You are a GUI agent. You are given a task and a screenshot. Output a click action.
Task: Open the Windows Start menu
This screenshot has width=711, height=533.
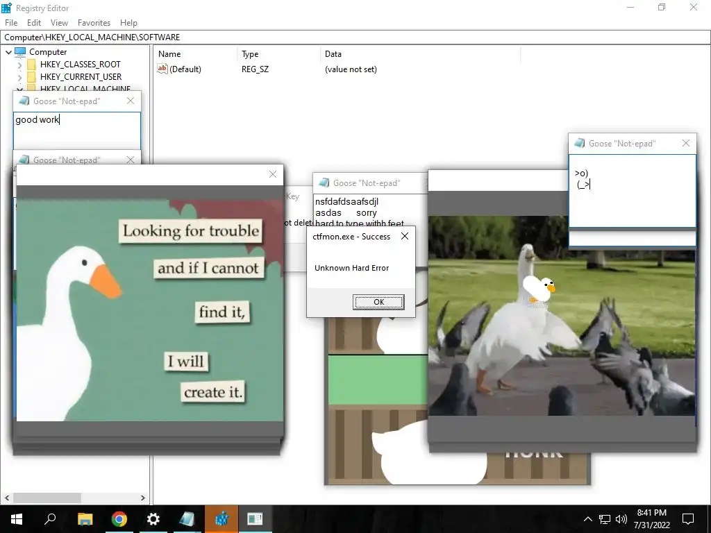(17, 519)
